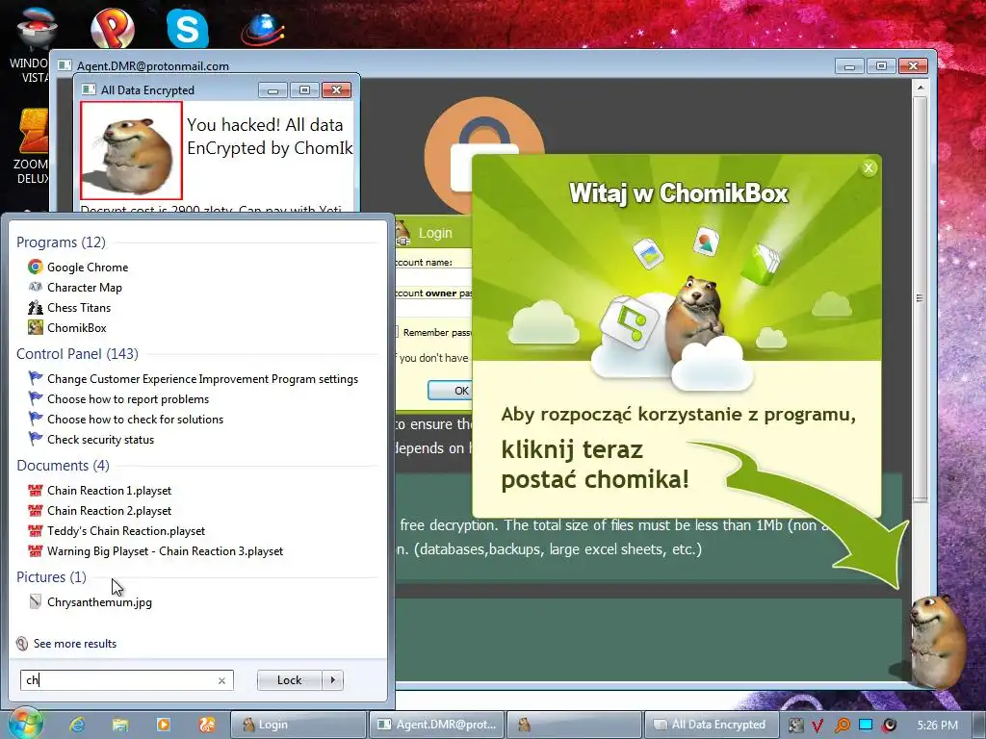Switch to unnamed hamster taskbar button
The width and height of the screenshot is (986, 739).
click(x=574, y=725)
